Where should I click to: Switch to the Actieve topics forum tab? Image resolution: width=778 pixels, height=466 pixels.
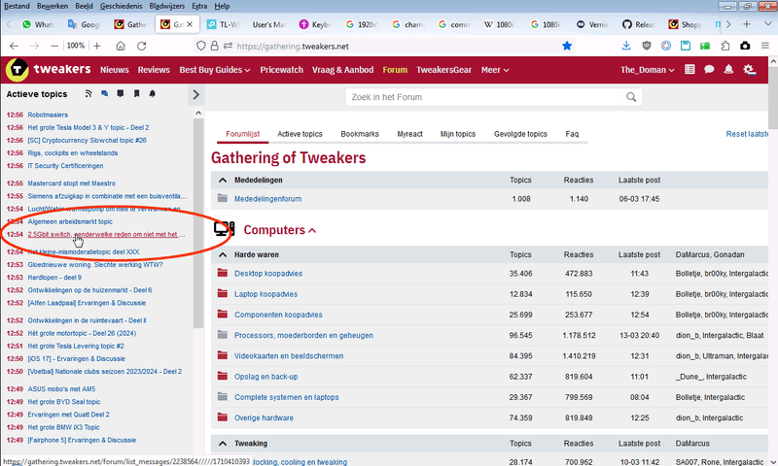point(300,134)
